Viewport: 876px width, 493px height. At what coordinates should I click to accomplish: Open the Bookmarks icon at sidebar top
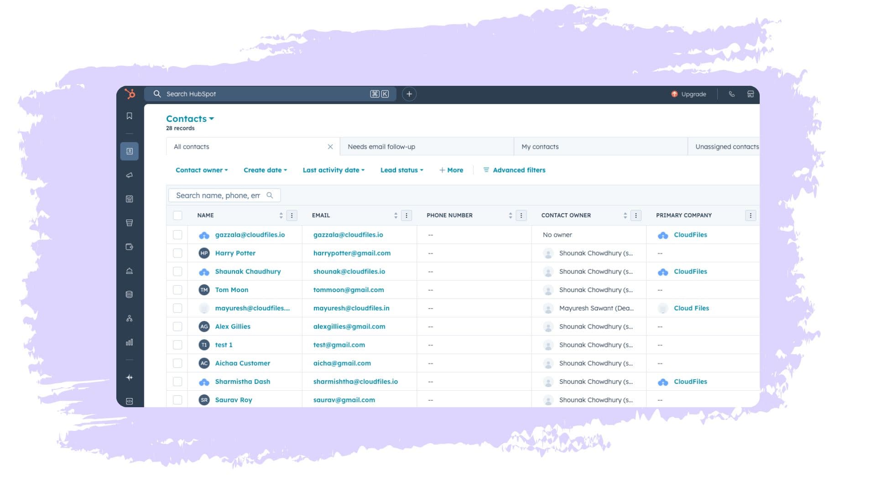(130, 116)
